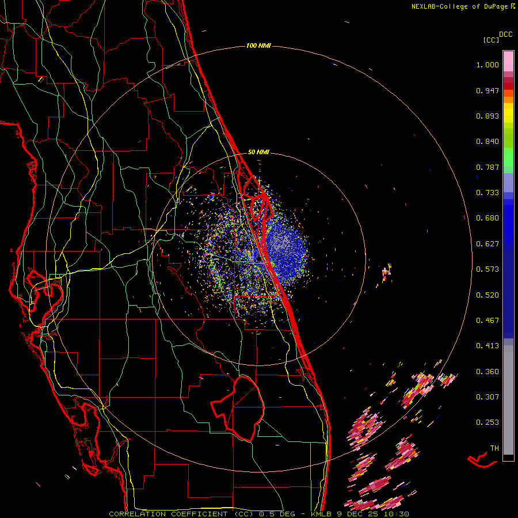This screenshot has height=518, width=518.
Task: Click the 1.000 legend value
Action: [487, 64]
